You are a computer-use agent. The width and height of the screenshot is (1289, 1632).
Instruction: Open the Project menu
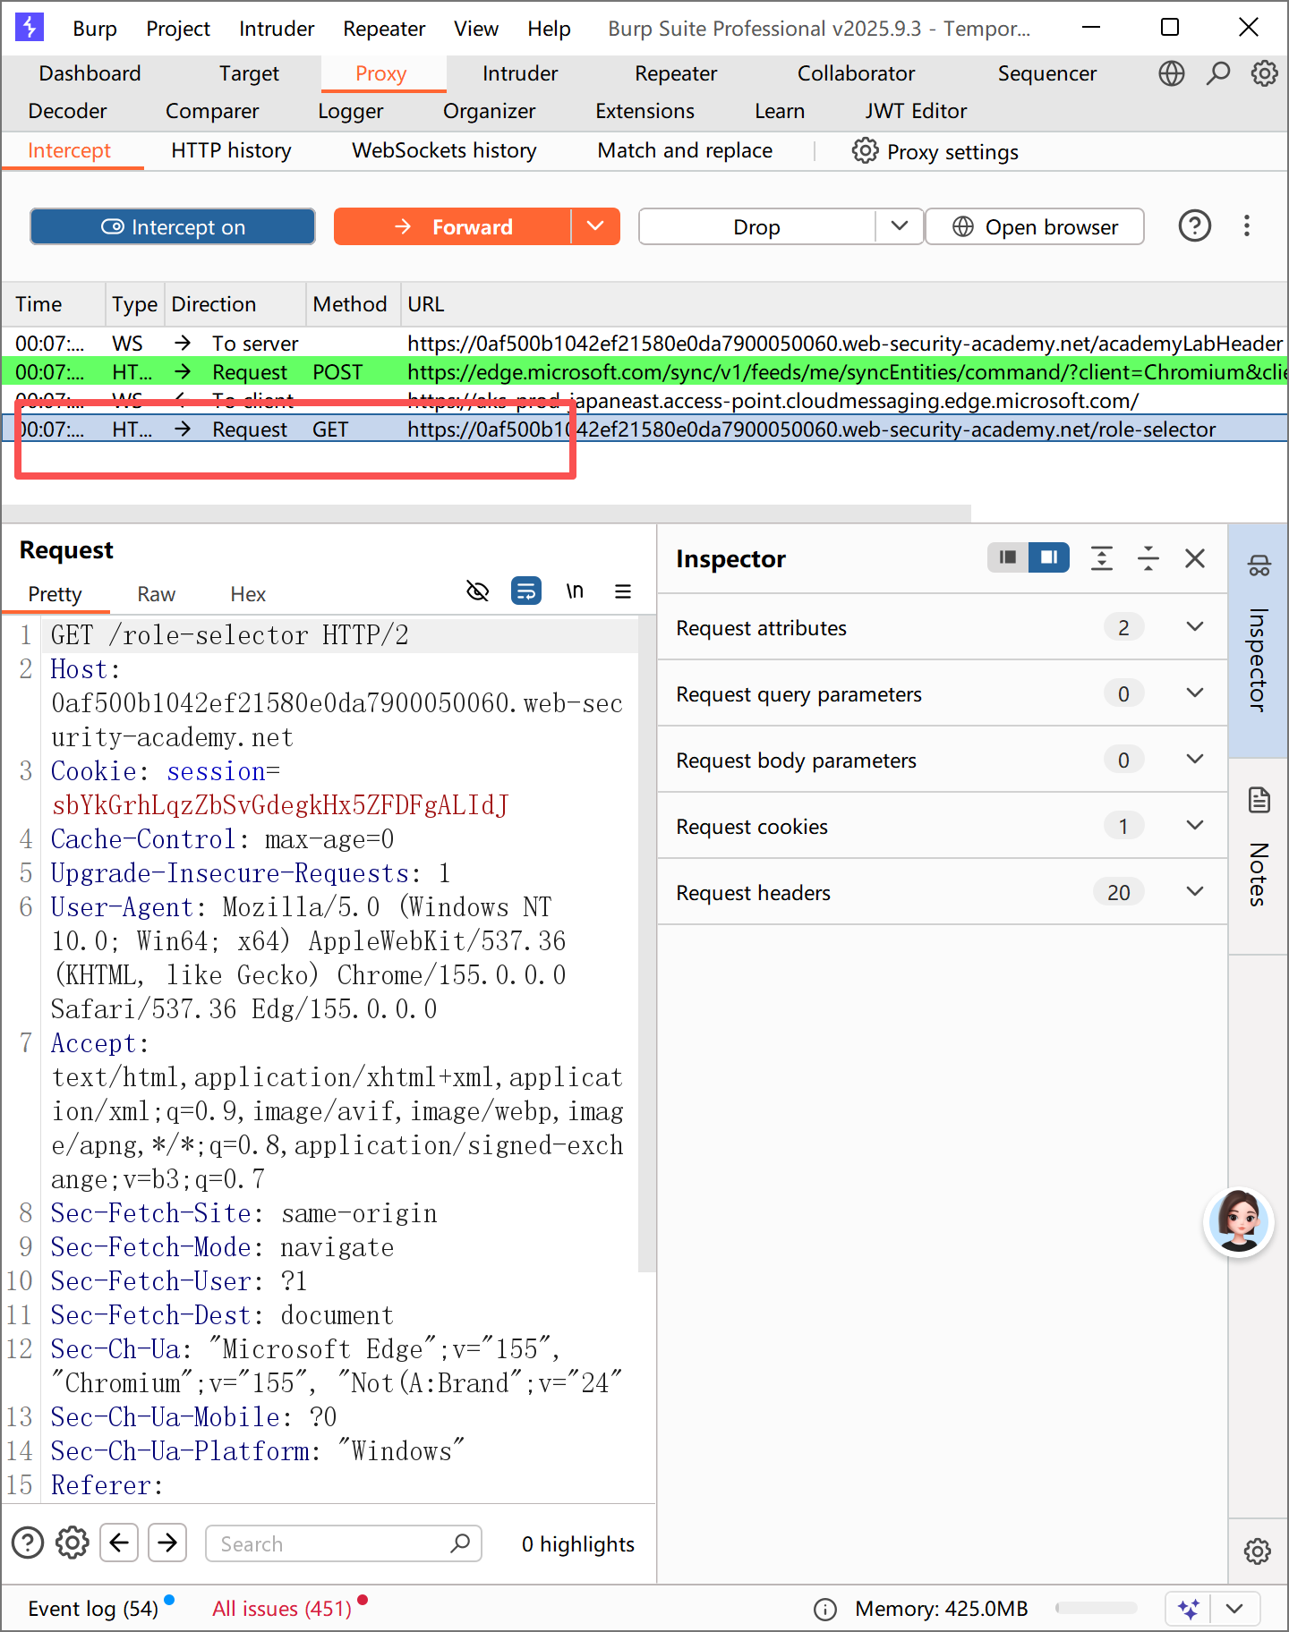click(178, 29)
